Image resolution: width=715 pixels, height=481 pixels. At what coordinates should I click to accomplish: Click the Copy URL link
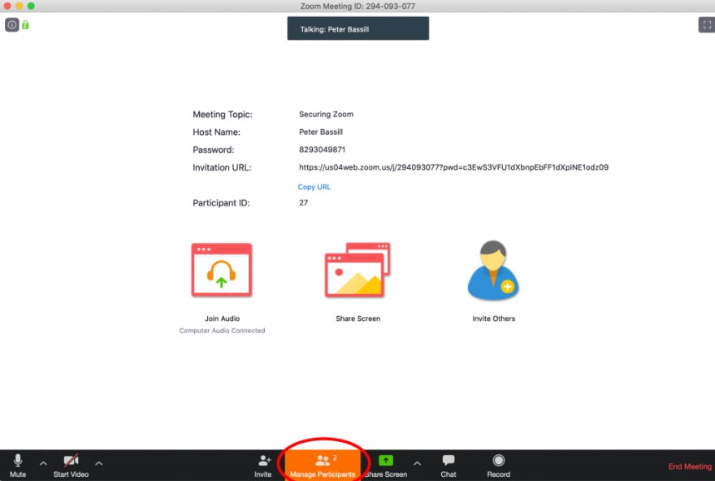coord(314,187)
